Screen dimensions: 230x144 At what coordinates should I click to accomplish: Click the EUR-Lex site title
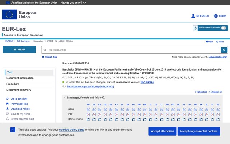click(x=14, y=29)
